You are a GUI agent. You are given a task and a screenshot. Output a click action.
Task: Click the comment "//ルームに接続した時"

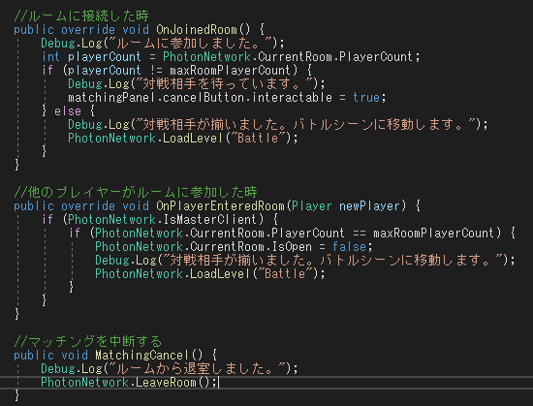(x=81, y=16)
